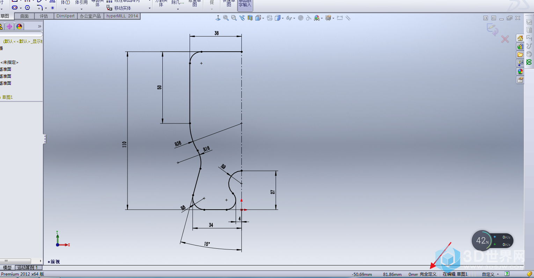Click the 完全定义 status text
Screen dimensions: 534x278
(x=428, y=274)
